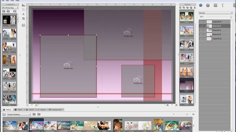
Task: Select the rectangle frame tool
Action: tap(23, 10)
